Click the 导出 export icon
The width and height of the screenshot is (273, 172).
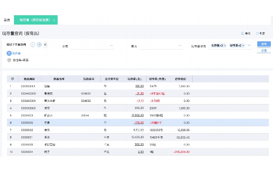tap(242, 34)
